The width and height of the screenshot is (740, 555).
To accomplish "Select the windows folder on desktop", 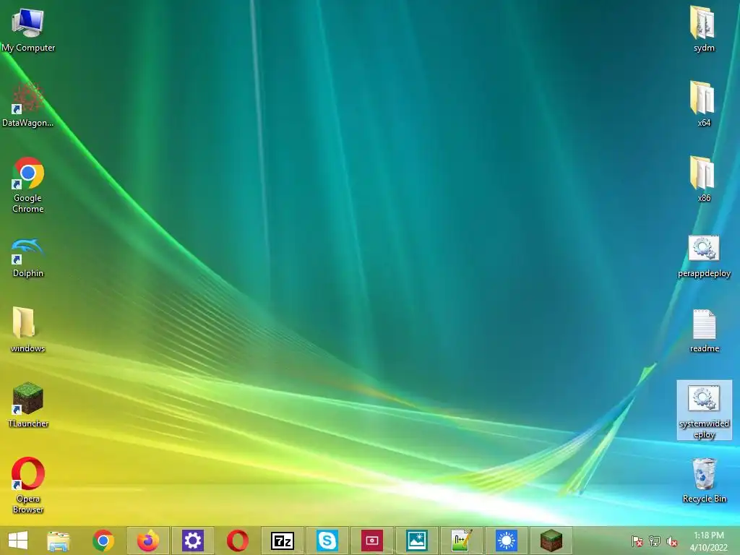I will tap(28, 330).
